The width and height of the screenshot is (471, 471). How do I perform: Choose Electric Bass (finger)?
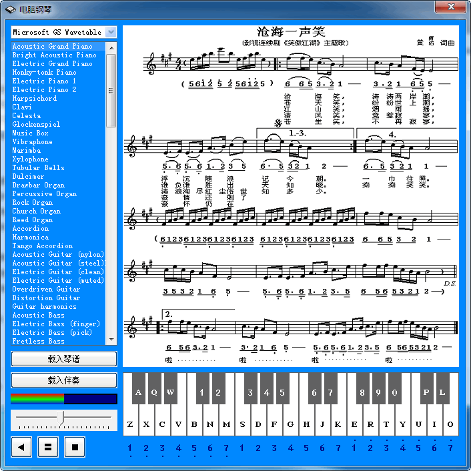[59, 324]
